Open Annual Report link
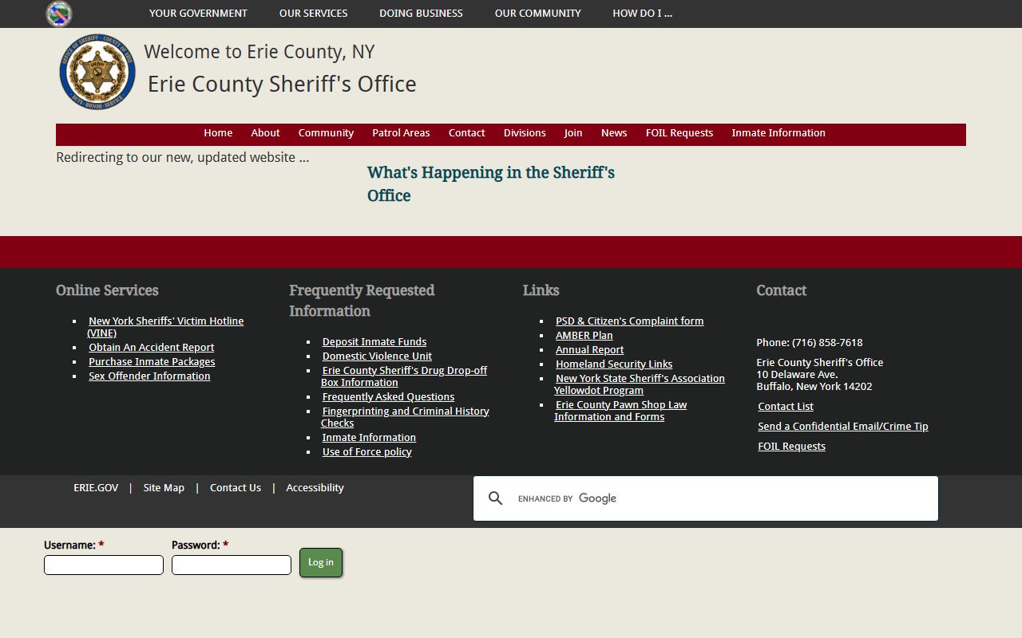The width and height of the screenshot is (1022, 638). (590, 350)
